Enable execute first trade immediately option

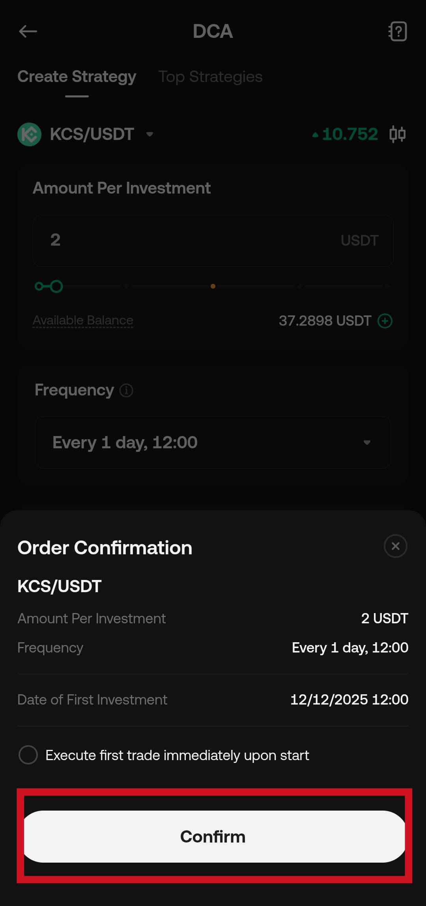(28, 755)
